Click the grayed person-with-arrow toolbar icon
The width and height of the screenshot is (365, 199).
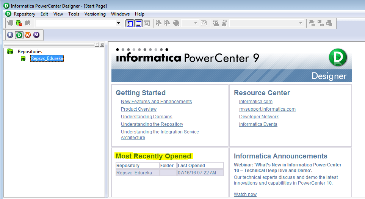pyautogui.click(x=224, y=23)
